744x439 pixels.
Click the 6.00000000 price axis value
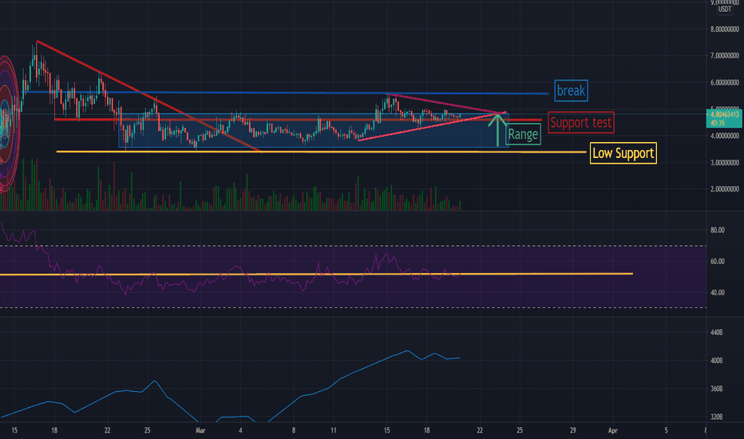point(725,82)
